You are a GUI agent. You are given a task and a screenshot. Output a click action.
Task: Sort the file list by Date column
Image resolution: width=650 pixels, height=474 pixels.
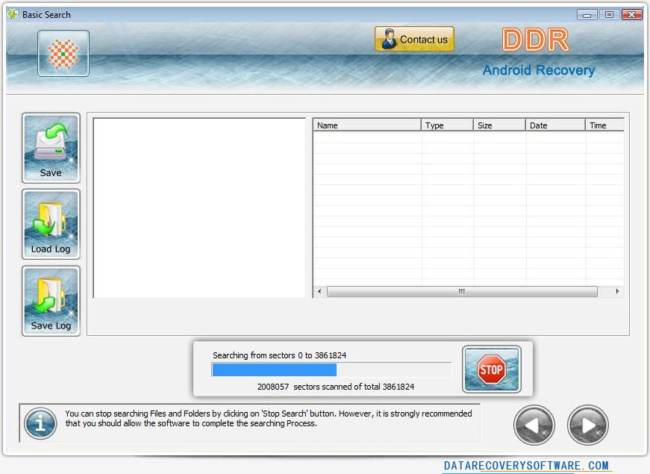coord(555,125)
